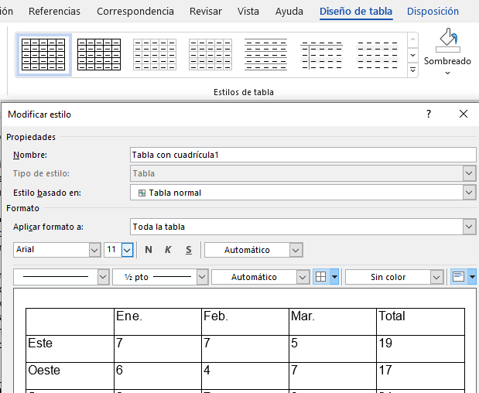The height and width of the screenshot is (393, 479).
Task: Open the borders button dropdown arrow
Action: pos(334,277)
